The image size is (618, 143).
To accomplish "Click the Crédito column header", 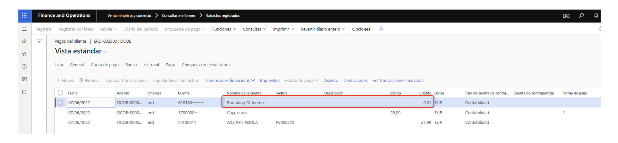I will tap(425, 93).
